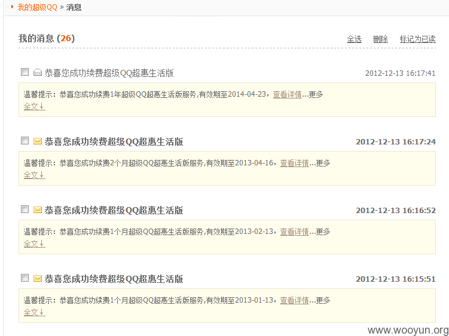Open the bold message title dated 16:16:52
The height and width of the screenshot is (336, 449).
coord(114,210)
